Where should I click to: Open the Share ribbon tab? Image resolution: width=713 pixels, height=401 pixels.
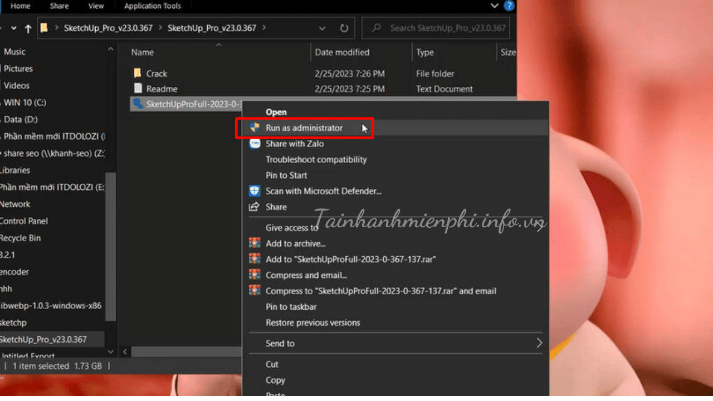click(58, 6)
